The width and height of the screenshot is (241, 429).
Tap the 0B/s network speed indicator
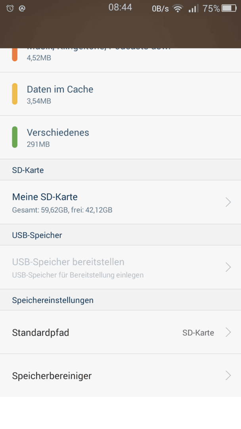coord(160,9)
